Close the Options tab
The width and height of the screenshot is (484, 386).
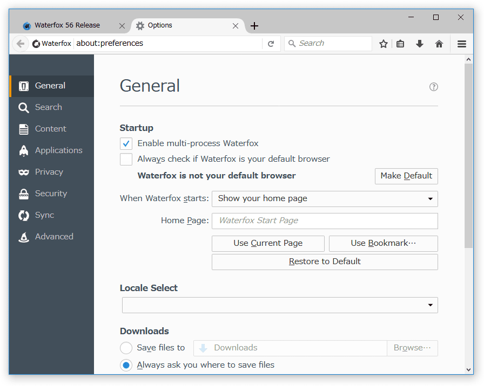[x=236, y=26]
